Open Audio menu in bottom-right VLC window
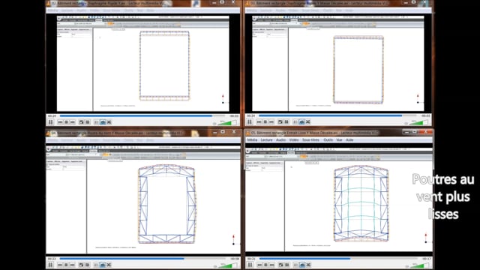 click(x=280, y=140)
